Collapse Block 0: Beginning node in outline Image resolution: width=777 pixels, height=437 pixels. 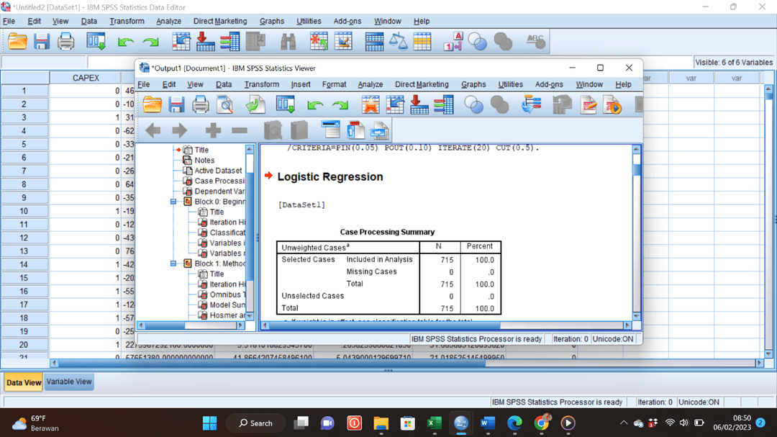(173, 202)
